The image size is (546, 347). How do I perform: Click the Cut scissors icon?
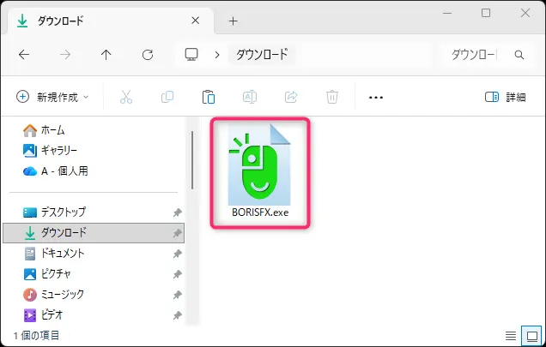click(126, 97)
